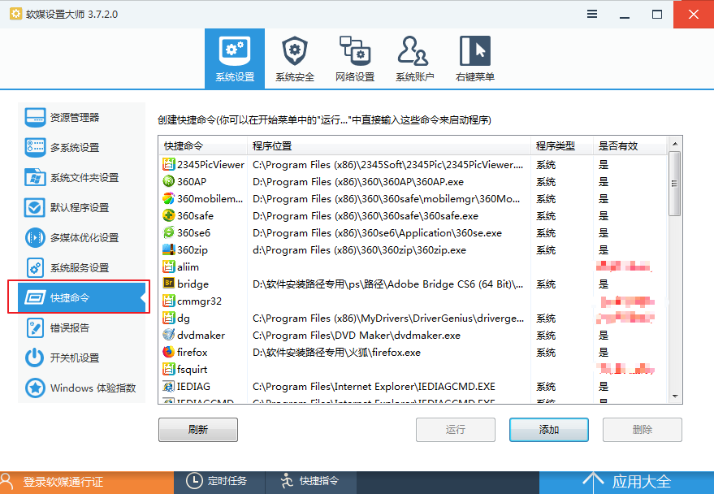The width and height of the screenshot is (714, 494).
Task: Select the 360safe command name
Action: tap(195, 216)
